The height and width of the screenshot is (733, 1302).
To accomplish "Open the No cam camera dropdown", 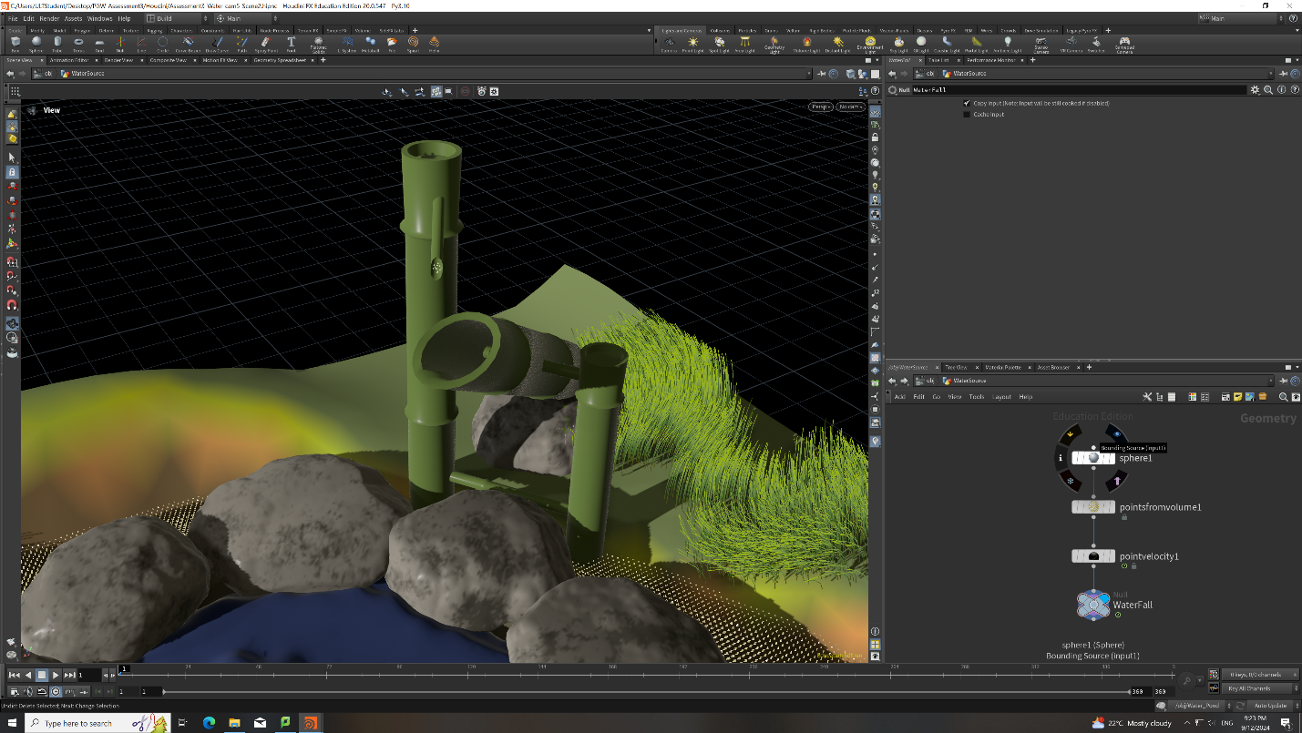I will pyautogui.click(x=851, y=107).
